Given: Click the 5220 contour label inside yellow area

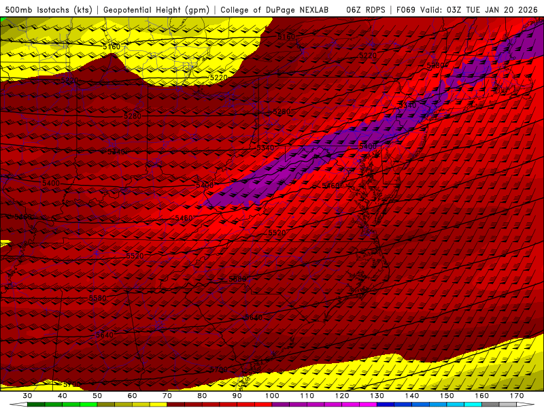Looking at the screenshot, I should [218, 78].
